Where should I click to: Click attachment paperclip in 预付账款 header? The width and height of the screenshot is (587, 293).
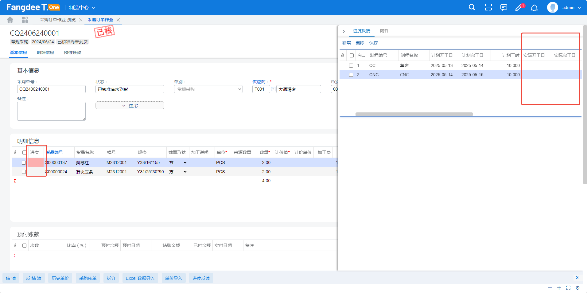[x=15, y=245]
